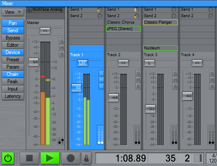This screenshot has height=166, width=217.
Task: Toggle the Peak view button
Action: [x=13, y=81]
